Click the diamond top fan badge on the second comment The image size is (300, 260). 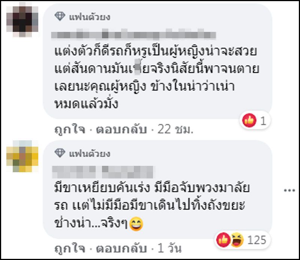pyautogui.click(x=60, y=153)
